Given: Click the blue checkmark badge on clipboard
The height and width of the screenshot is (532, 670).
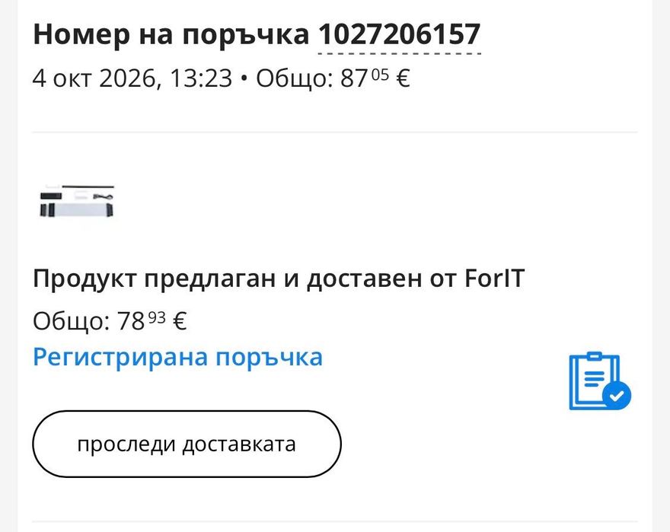Looking at the screenshot, I should [617, 396].
